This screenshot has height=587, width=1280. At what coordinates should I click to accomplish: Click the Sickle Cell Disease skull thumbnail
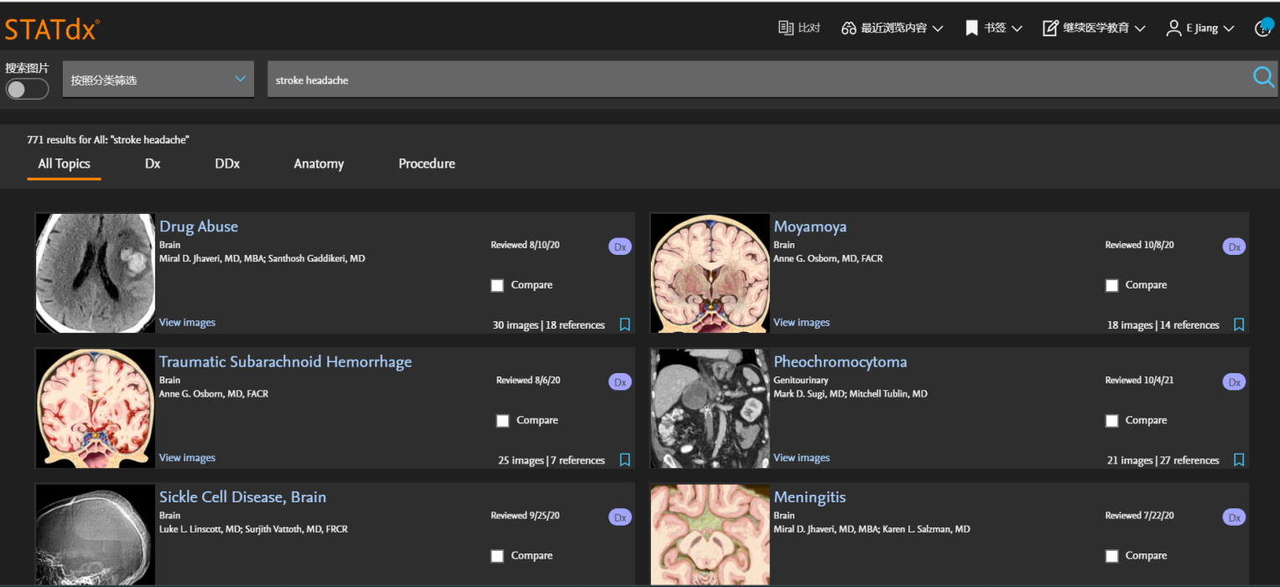(x=95, y=534)
